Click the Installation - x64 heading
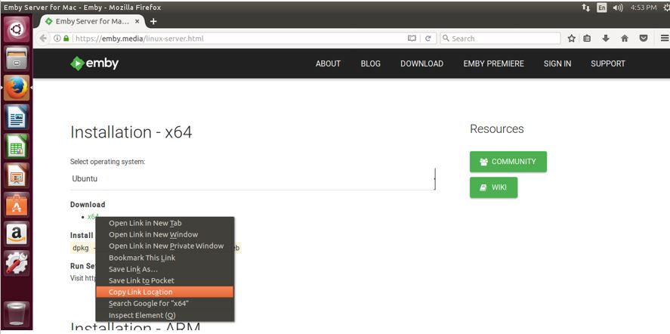 pos(131,132)
